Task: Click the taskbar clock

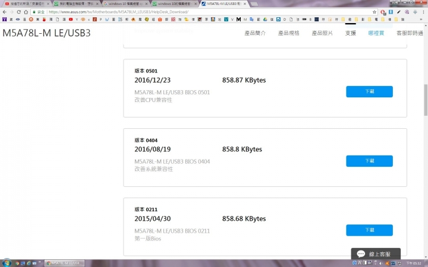Action: tap(414, 263)
